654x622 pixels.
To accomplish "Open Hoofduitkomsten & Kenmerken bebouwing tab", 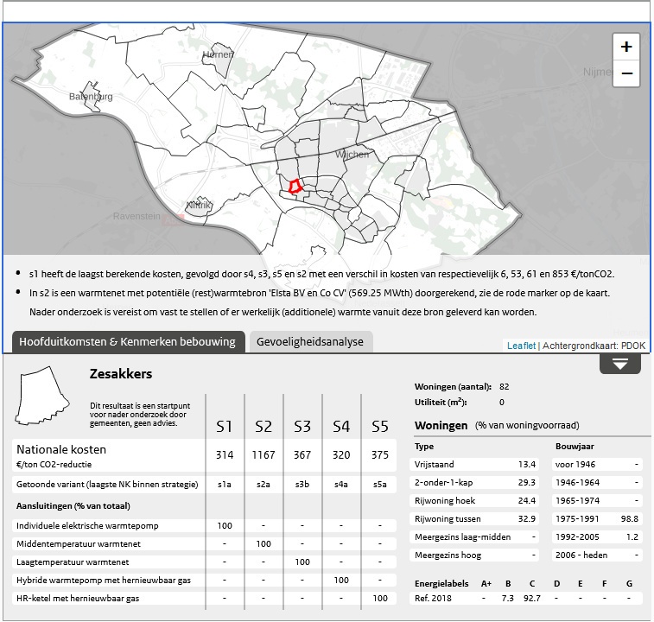I will [128, 341].
